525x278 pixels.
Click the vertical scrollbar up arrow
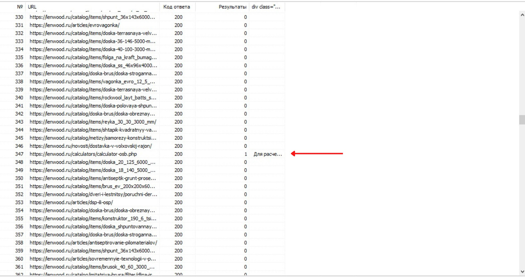(x=522, y=16)
